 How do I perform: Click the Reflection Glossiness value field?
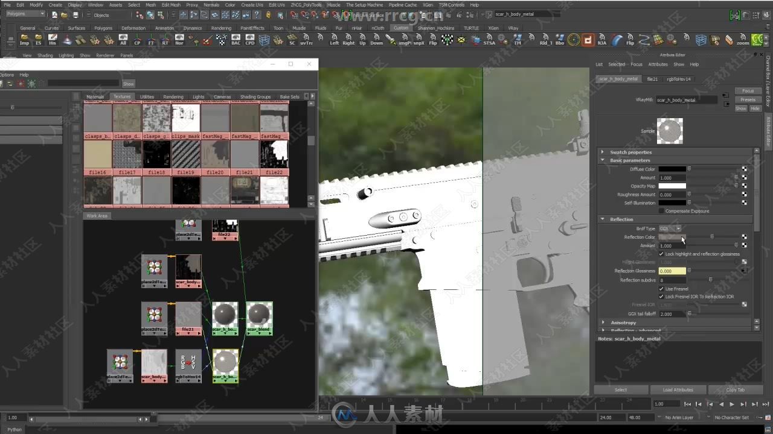pyautogui.click(x=672, y=271)
